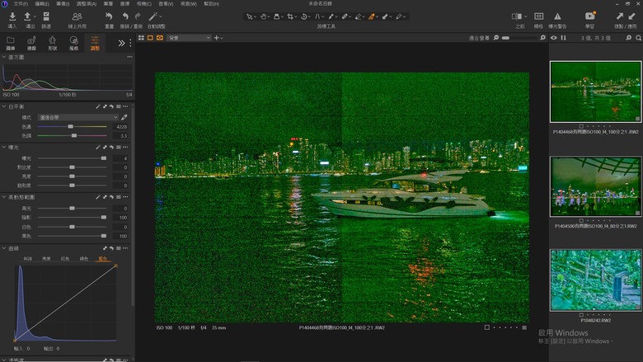
Task: Collapse the Exposure (曝光) panel
Action: pyautogui.click(x=4, y=147)
